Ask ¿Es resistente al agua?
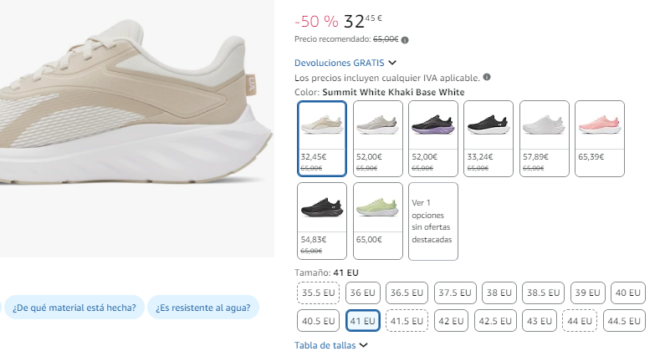Image resolution: width=665 pixels, height=351 pixels. pyautogui.click(x=202, y=308)
